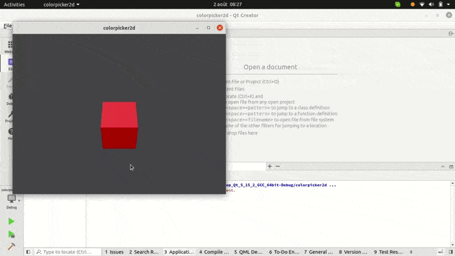
Task: Toggle the left sidebar in Qt Creator
Action: point(28,252)
